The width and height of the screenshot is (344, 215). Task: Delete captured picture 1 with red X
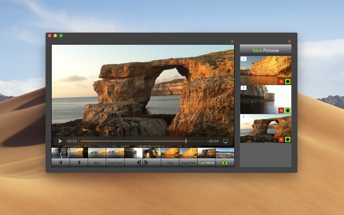281,81
